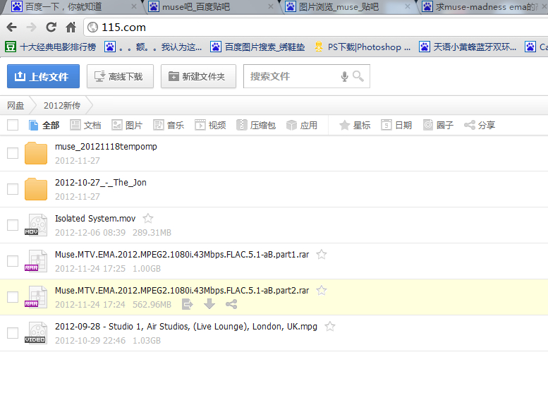Check the Air Studios .mpg file checkbox
Image resolution: width=548 pixels, height=417 pixels.
coord(13,333)
